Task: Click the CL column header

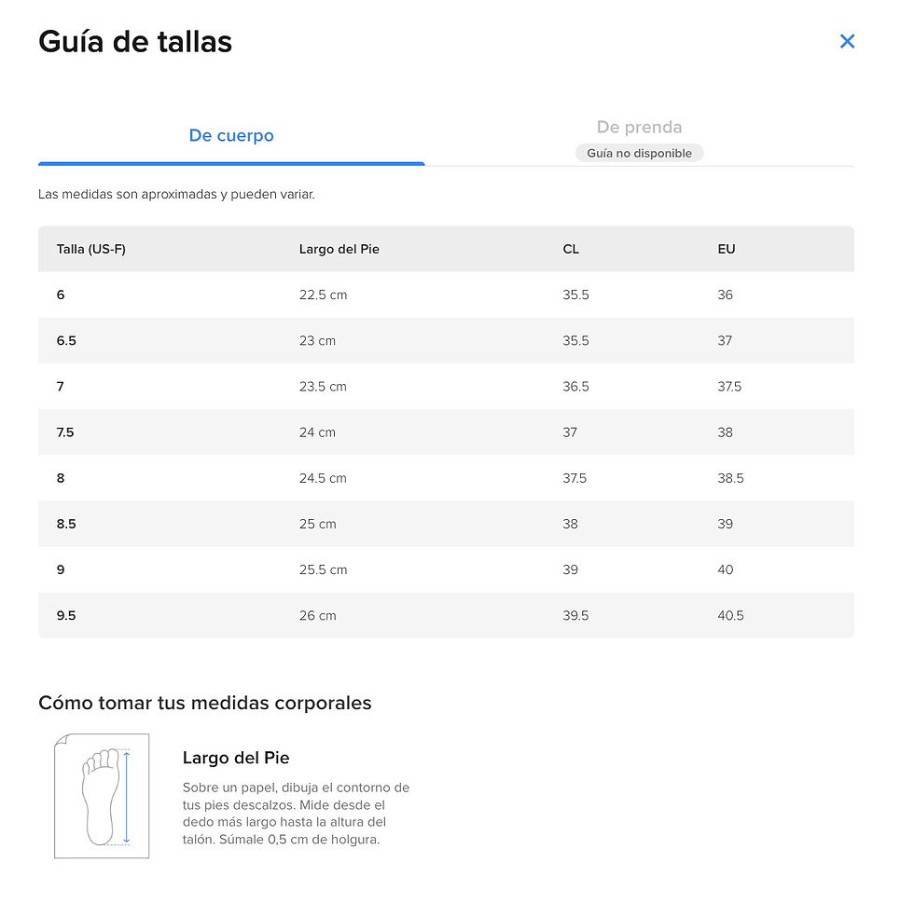Action: coord(571,250)
